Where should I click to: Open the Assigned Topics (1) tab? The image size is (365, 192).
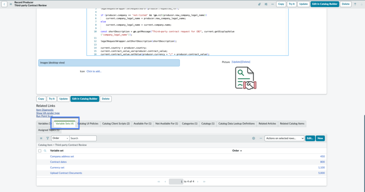pos(49,130)
